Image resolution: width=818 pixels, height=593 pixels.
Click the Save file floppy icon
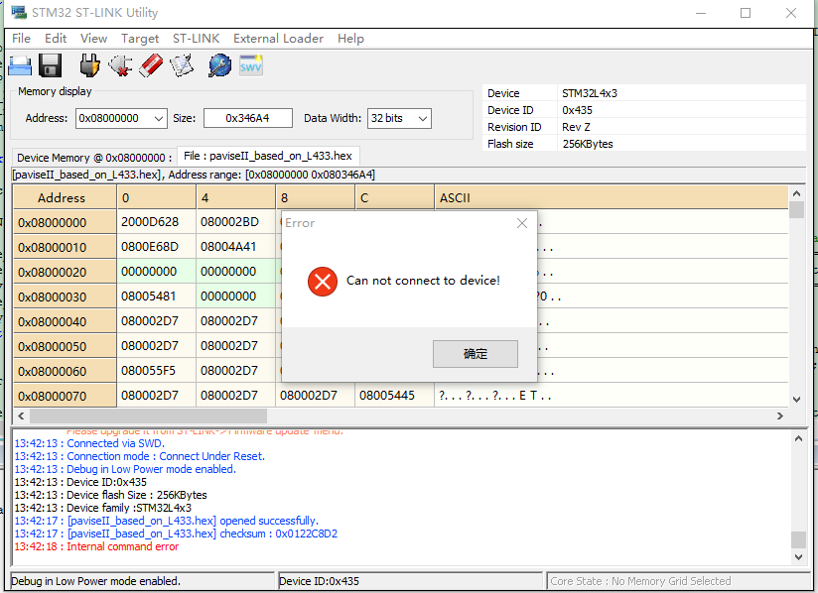coord(51,66)
